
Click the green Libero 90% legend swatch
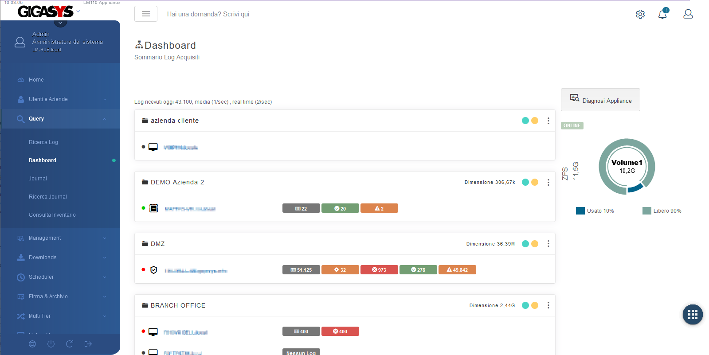(647, 211)
